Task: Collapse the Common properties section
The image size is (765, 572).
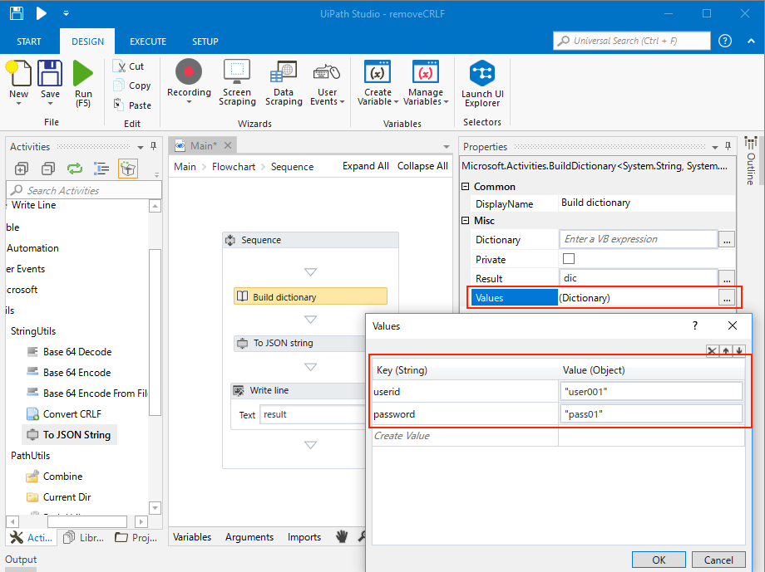Action: [466, 187]
